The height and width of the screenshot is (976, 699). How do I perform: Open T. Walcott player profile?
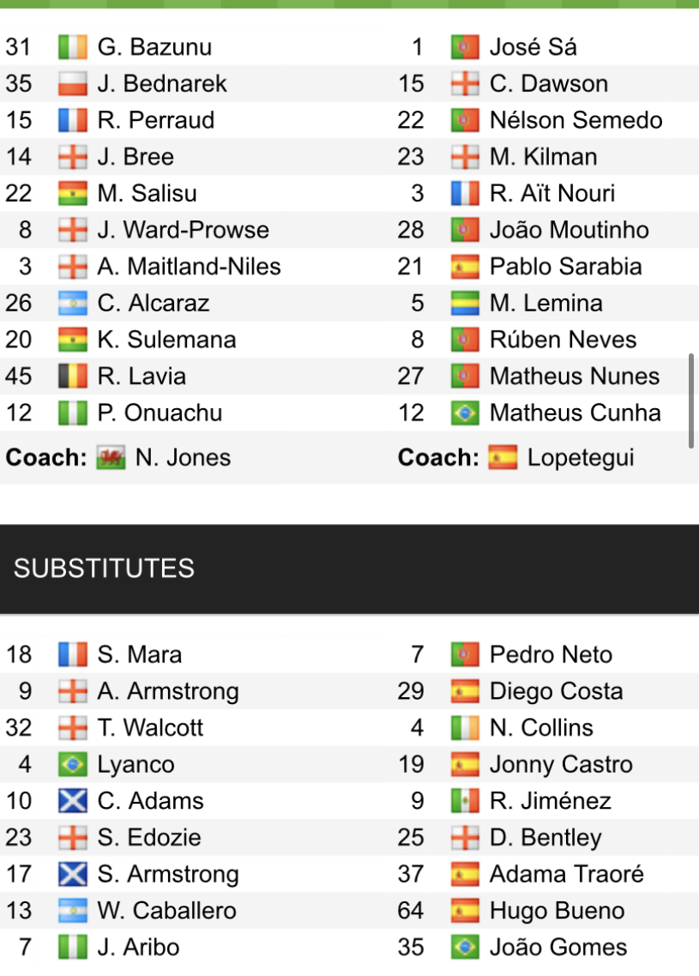pos(150,729)
